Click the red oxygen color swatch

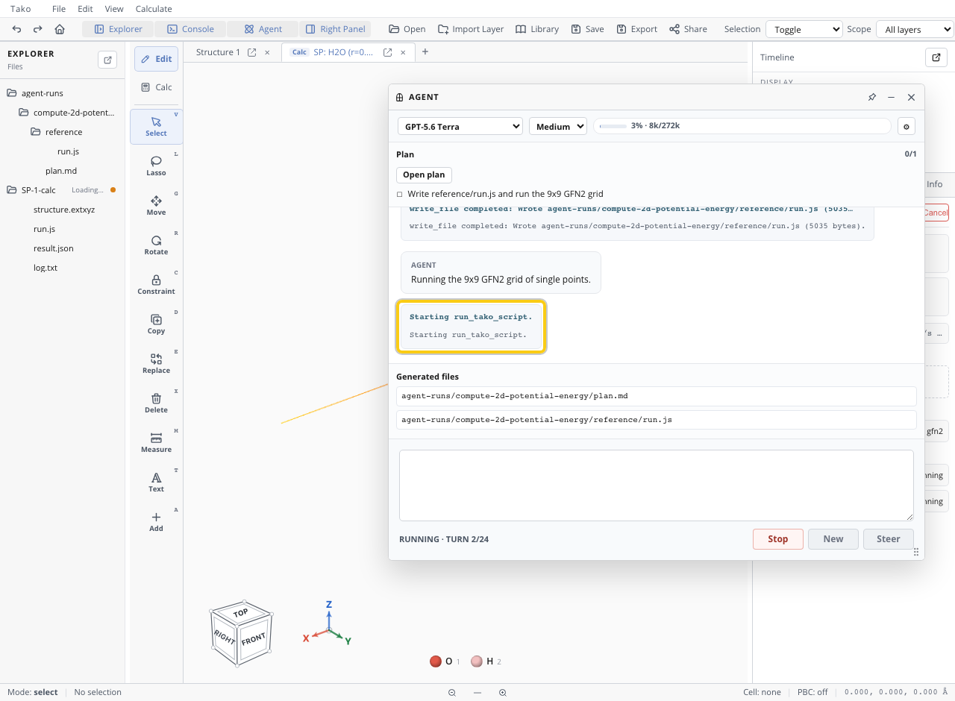coord(436,661)
